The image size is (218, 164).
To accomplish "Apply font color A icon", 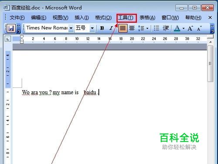I will pyautogui.click(x=177, y=28).
